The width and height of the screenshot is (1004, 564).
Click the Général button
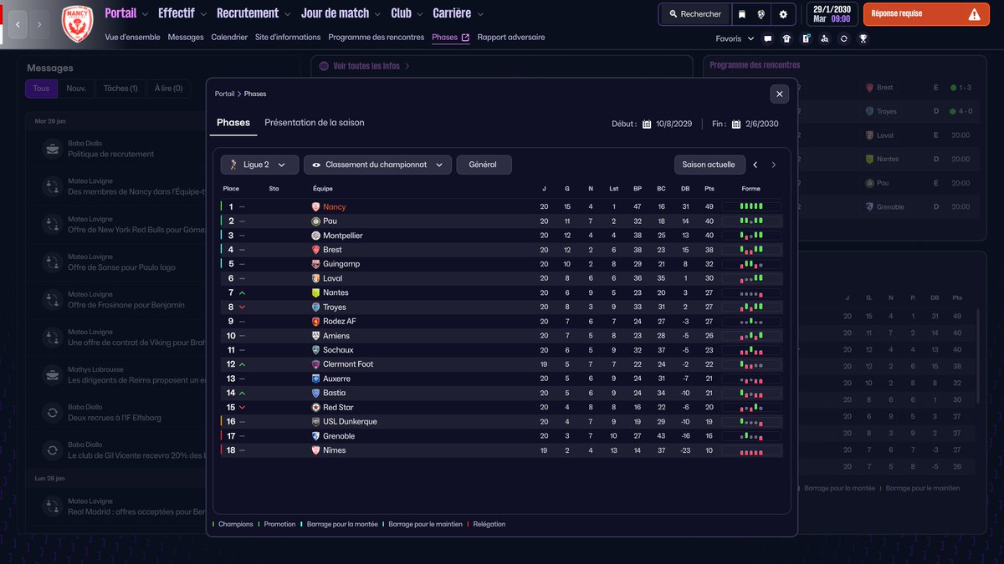point(484,165)
